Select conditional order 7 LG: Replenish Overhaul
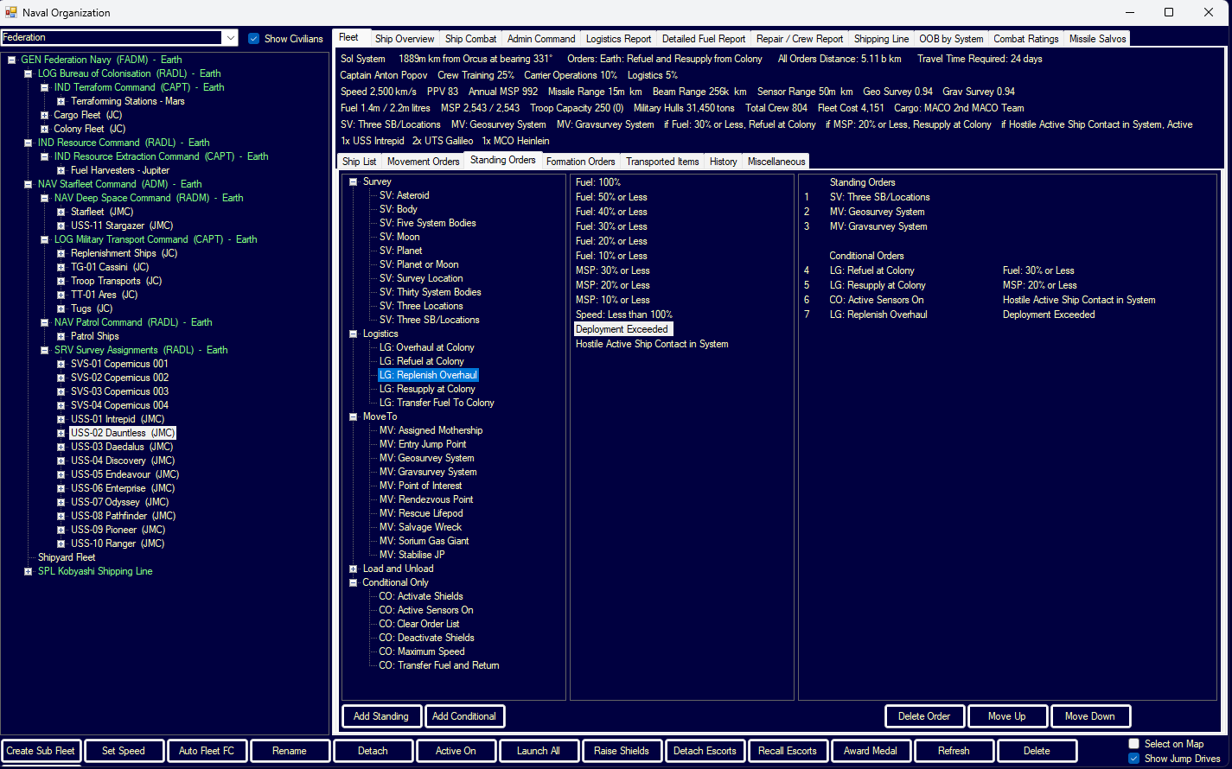Screen dimensions: 1232x769 pos(878,315)
